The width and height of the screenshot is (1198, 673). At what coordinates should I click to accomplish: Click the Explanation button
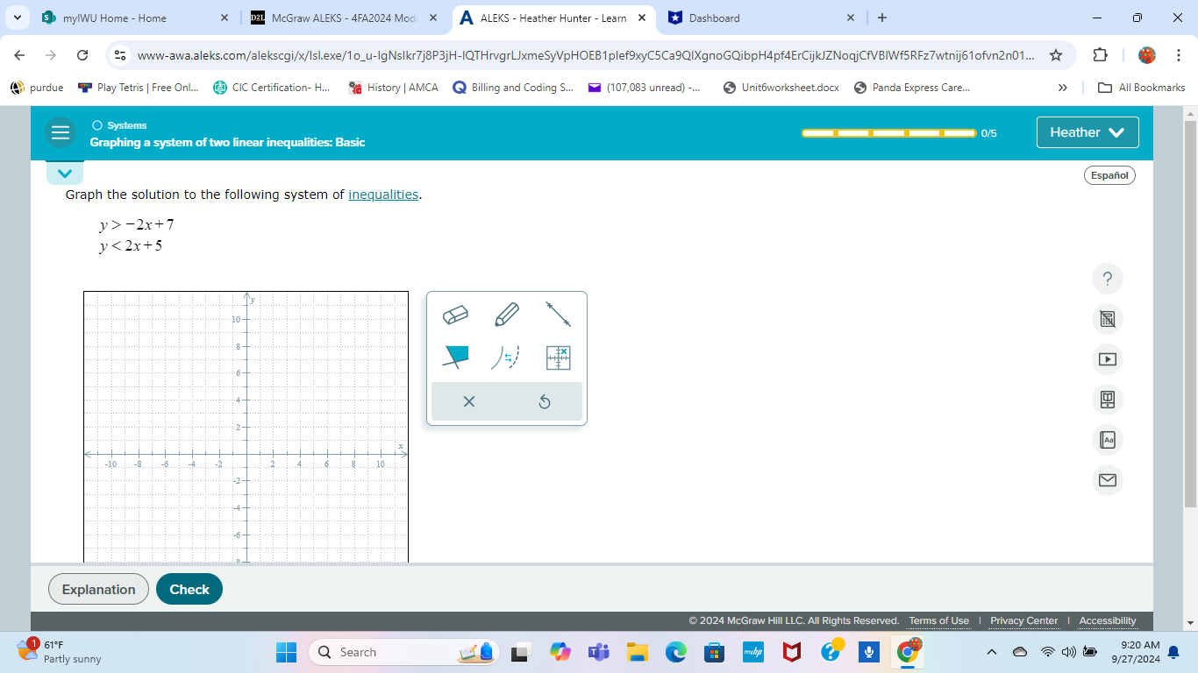pyautogui.click(x=99, y=589)
